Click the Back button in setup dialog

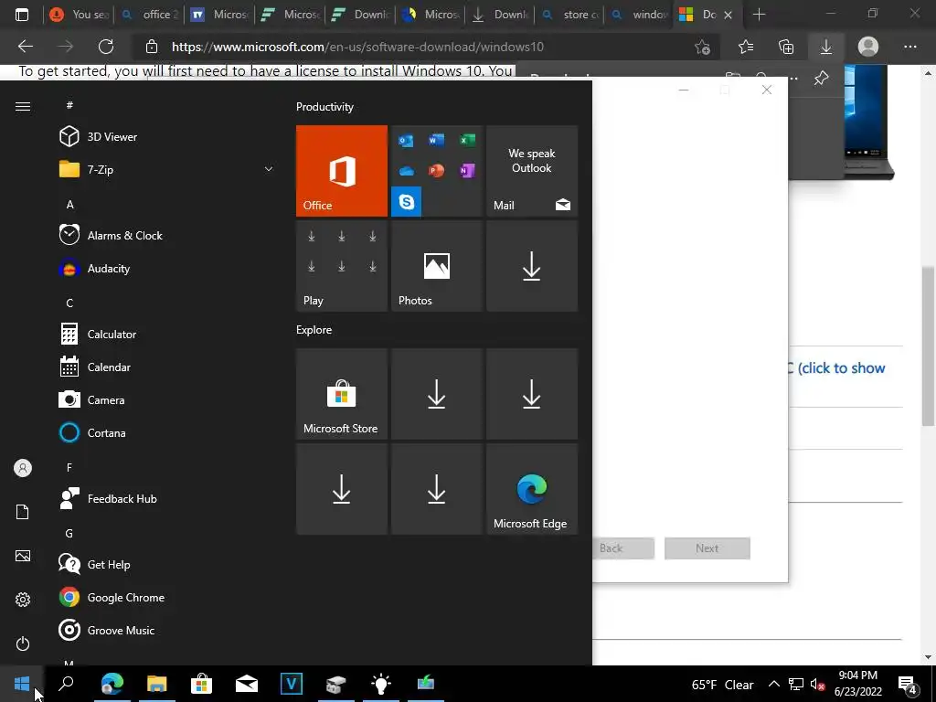(x=622, y=548)
